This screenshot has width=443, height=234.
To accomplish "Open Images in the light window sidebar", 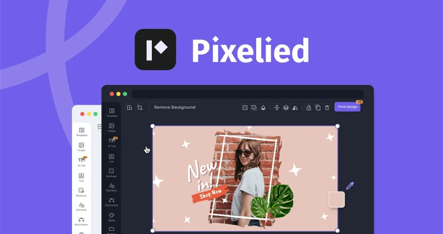I will (82, 147).
